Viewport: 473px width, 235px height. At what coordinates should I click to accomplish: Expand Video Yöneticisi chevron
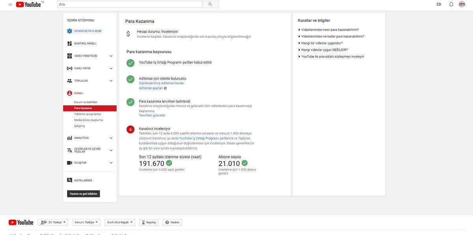click(x=111, y=56)
